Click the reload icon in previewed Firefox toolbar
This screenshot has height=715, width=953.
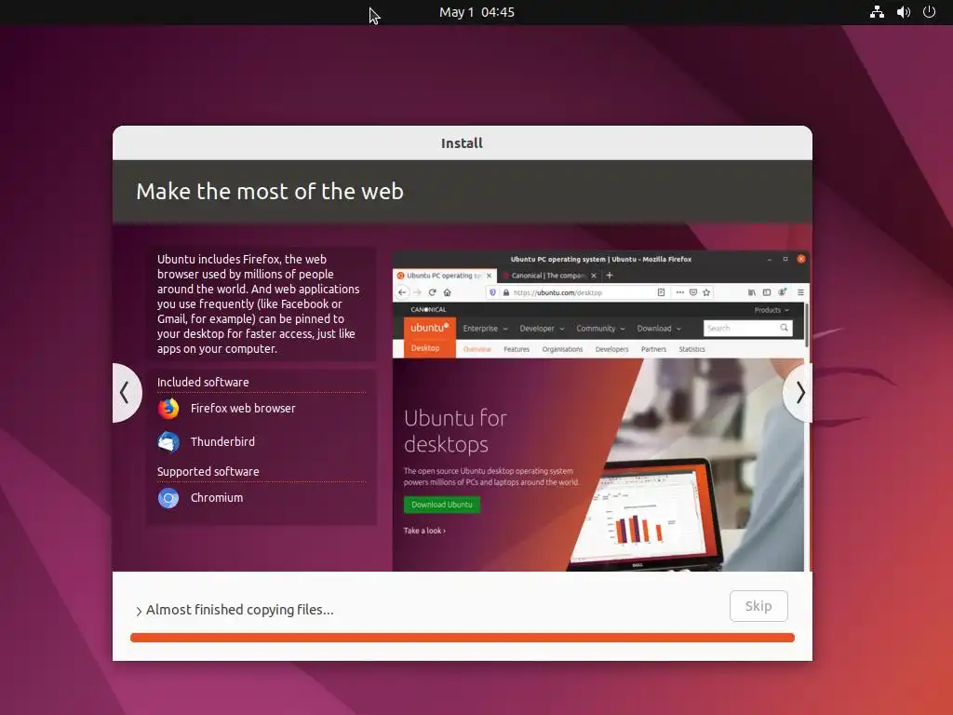(432, 292)
